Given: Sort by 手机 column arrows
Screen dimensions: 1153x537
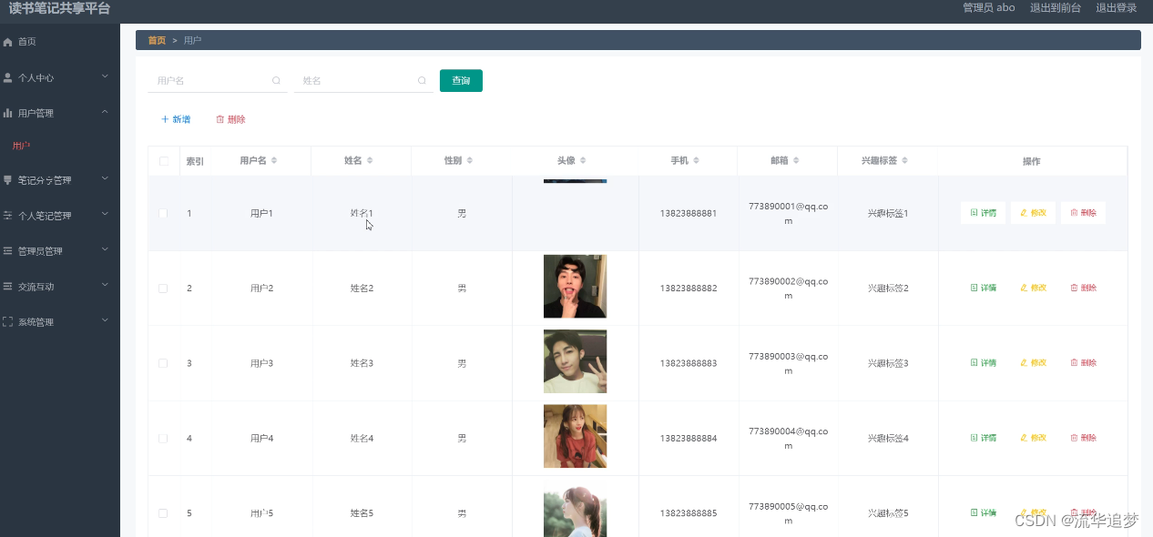Looking at the screenshot, I should click(x=696, y=160).
